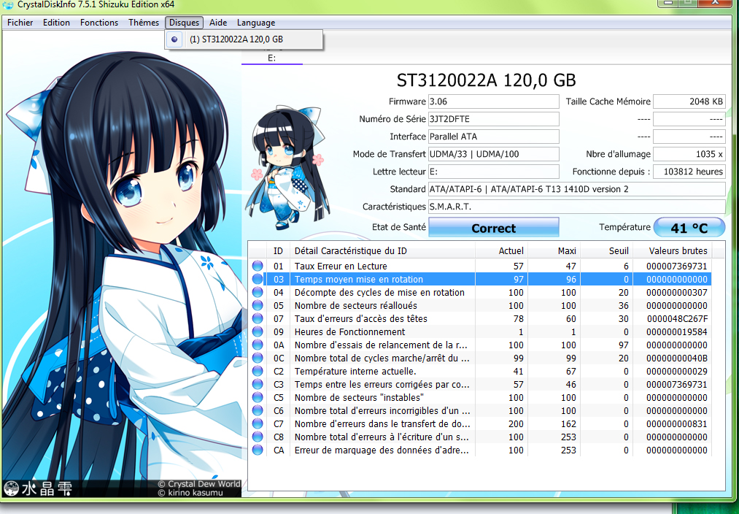Click status orb for Nombre de secteurs "instables"
The width and height of the screenshot is (739, 514).
point(258,398)
